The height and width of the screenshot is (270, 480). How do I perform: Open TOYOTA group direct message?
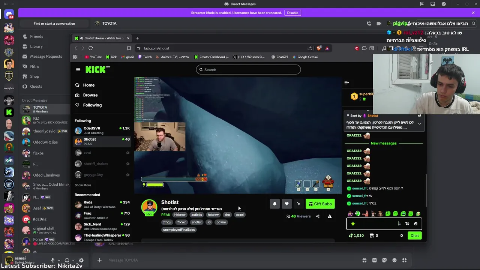coord(45,109)
